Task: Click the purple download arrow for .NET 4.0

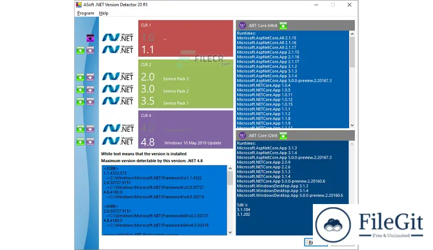Action: tap(90, 129)
